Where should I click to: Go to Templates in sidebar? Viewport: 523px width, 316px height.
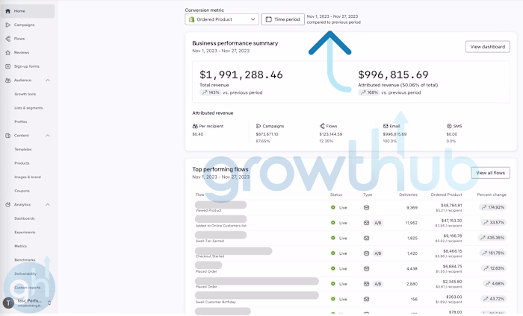pyautogui.click(x=23, y=149)
